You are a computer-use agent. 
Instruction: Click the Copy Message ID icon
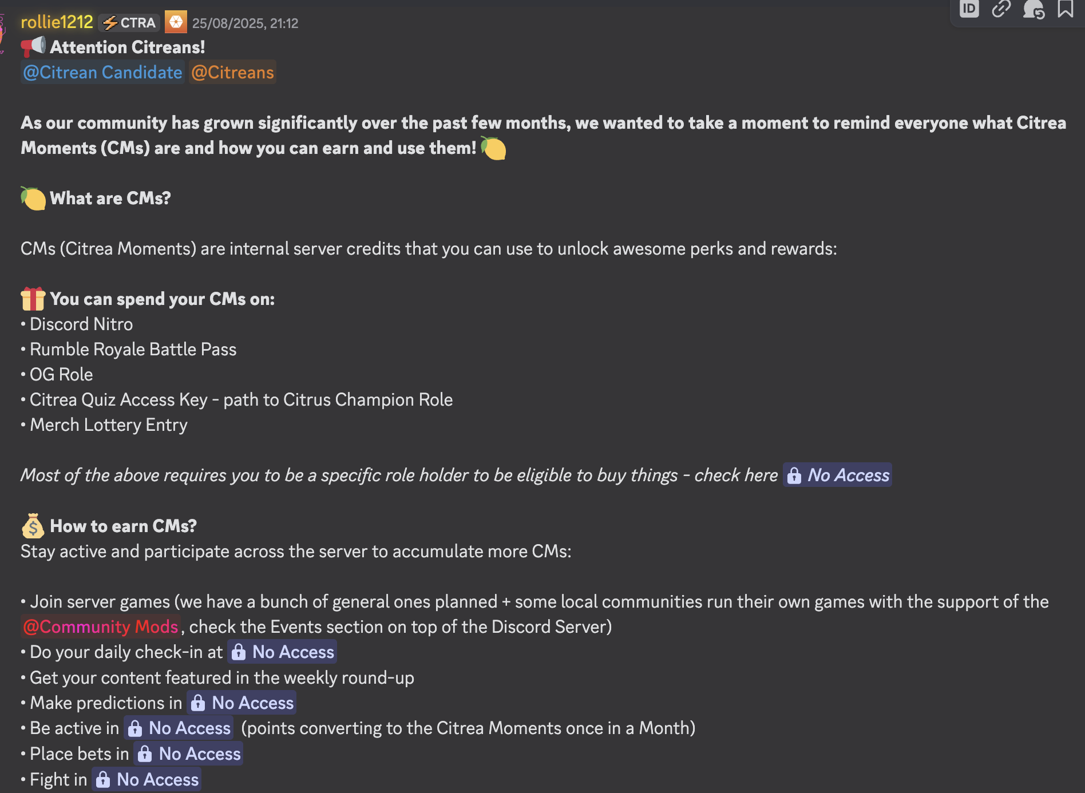(969, 9)
